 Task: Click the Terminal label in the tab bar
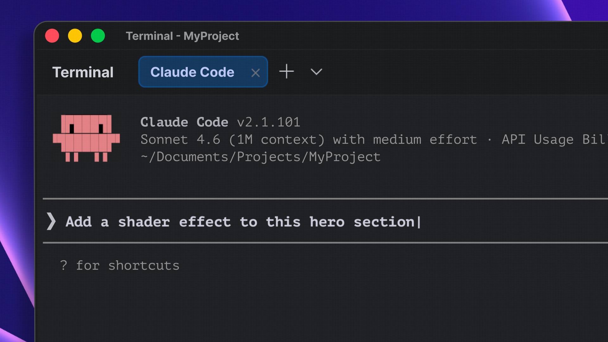point(83,72)
